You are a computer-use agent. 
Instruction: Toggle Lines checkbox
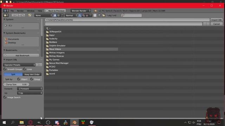point(25,69)
